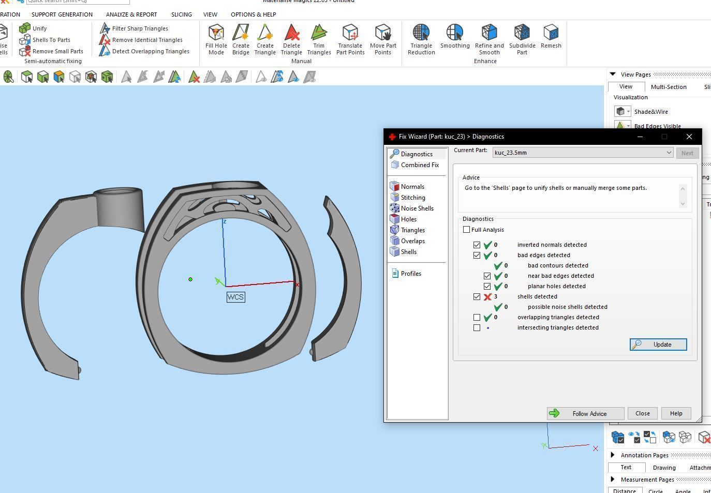Switch to the Slicing ribbon tab
This screenshot has width=711, height=493.
tap(181, 14)
